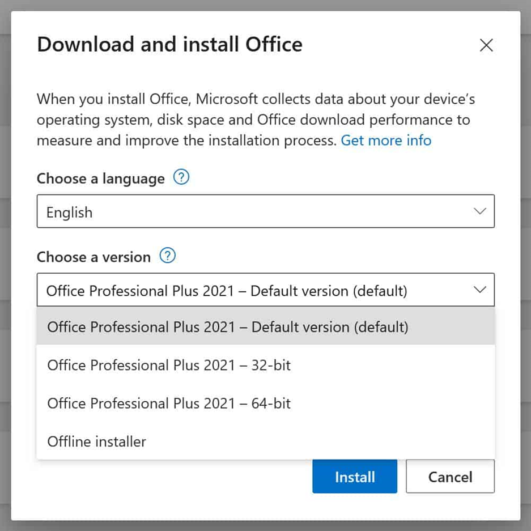531x531 pixels.
Task: Close the Download and install Office dialog
Action: click(486, 45)
